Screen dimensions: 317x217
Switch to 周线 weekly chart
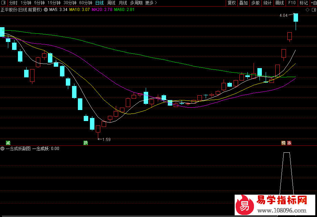click(111, 3)
